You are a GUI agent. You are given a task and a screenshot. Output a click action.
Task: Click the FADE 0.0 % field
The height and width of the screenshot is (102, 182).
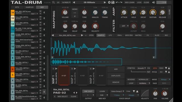pyautogui.click(x=164, y=83)
